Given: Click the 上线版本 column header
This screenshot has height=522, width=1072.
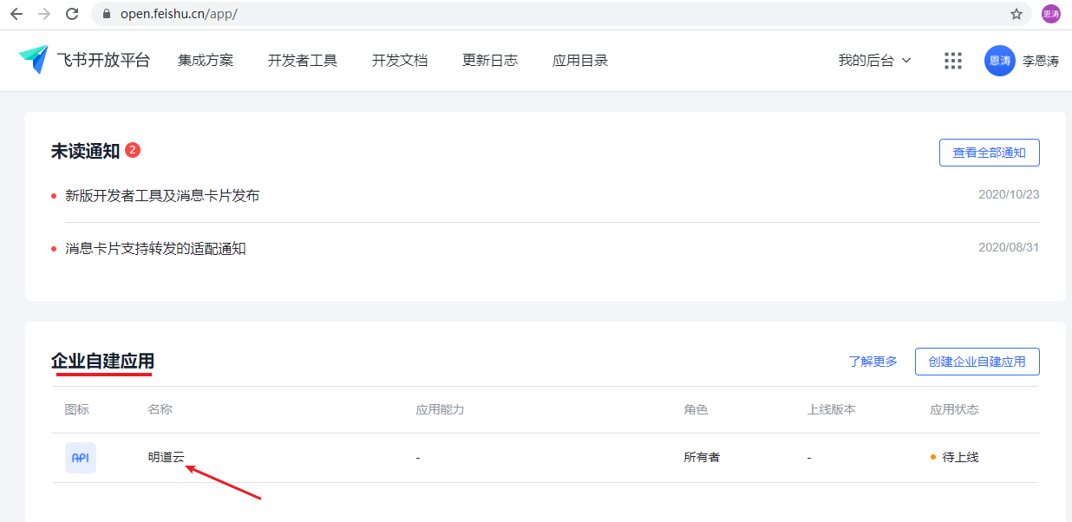Looking at the screenshot, I should (x=831, y=409).
